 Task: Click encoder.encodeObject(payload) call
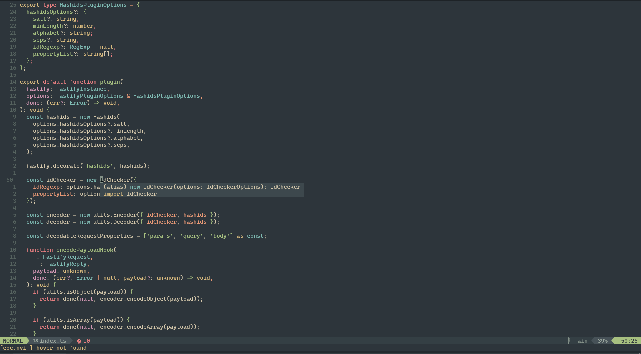[150, 299]
